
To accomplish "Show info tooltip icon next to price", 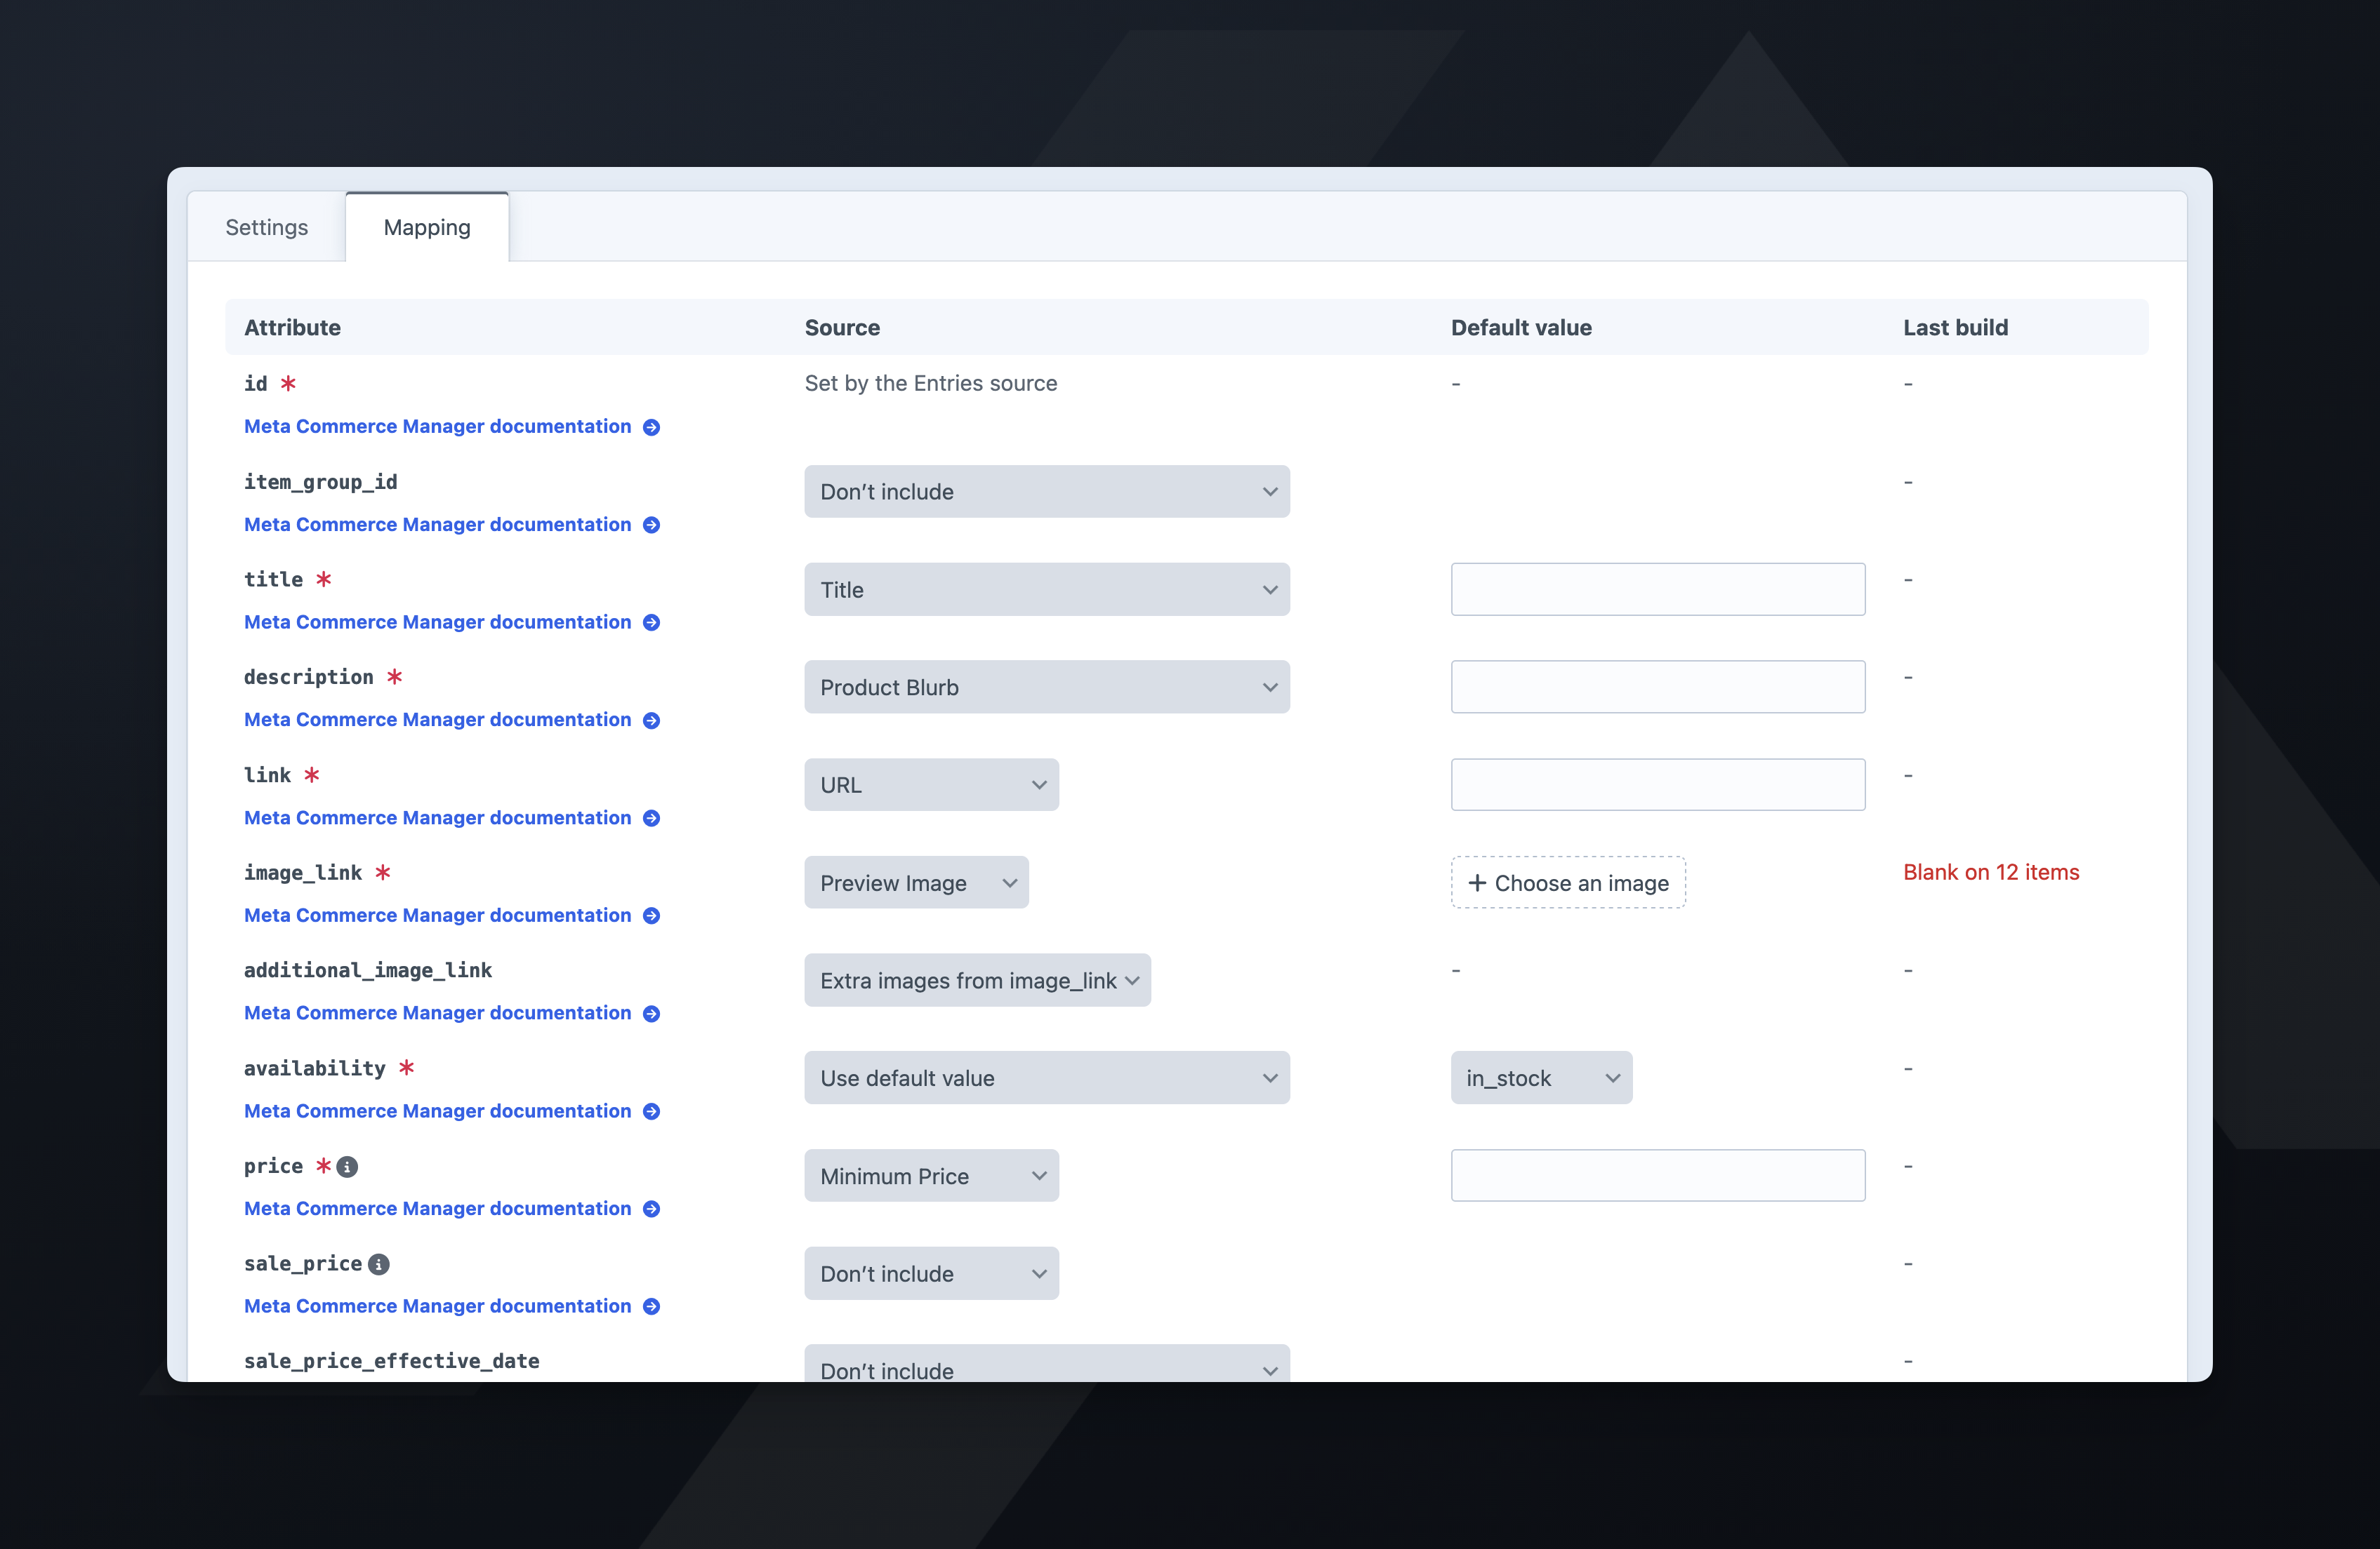I will tap(347, 1167).
